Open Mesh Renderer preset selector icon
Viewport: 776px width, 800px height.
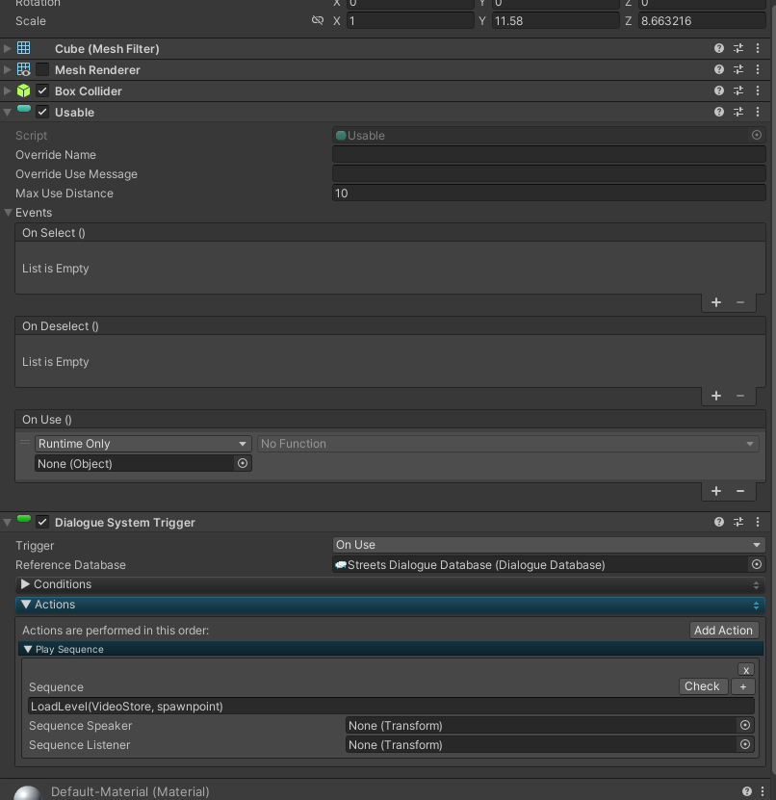(738, 69)
